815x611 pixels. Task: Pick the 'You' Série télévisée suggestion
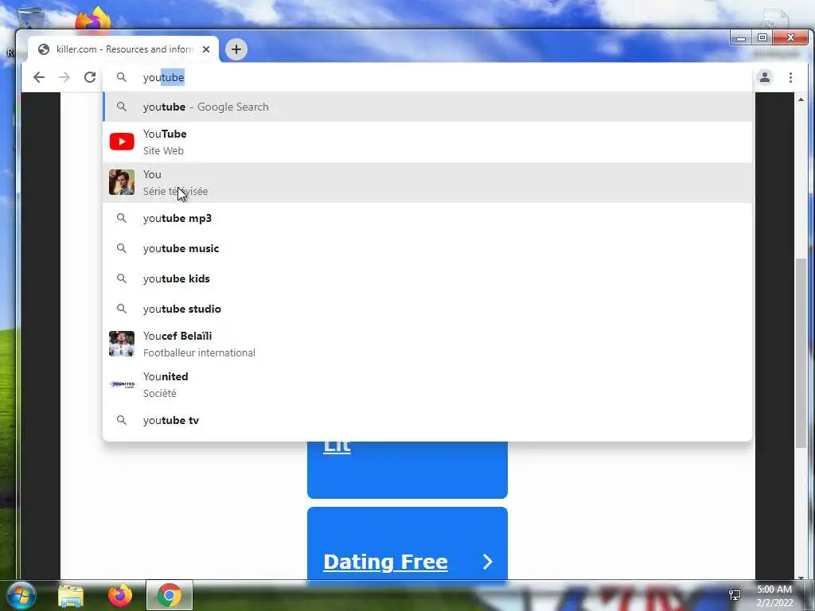click(x=427, y=182)
